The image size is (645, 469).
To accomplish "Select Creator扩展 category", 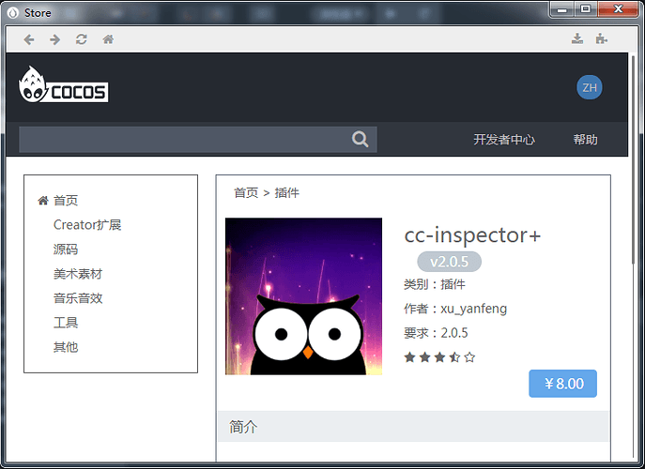I will 87,225.
